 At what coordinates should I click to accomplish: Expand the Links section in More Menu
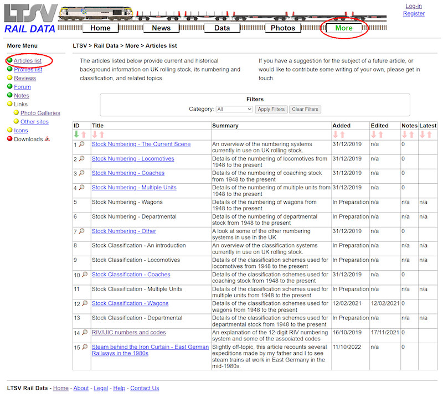click(x=21, y=104)
